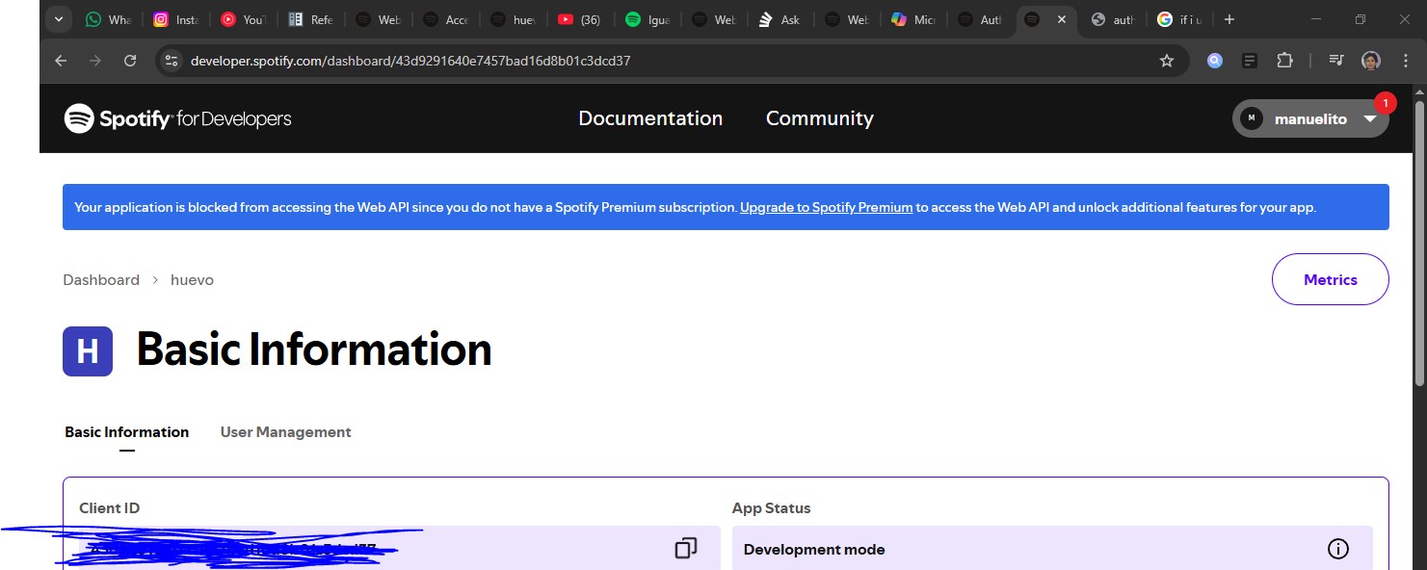The width and height of the screenshot is (1427, 570).
Task: Go back with the browser back arrow
Action: coord(61,61)
